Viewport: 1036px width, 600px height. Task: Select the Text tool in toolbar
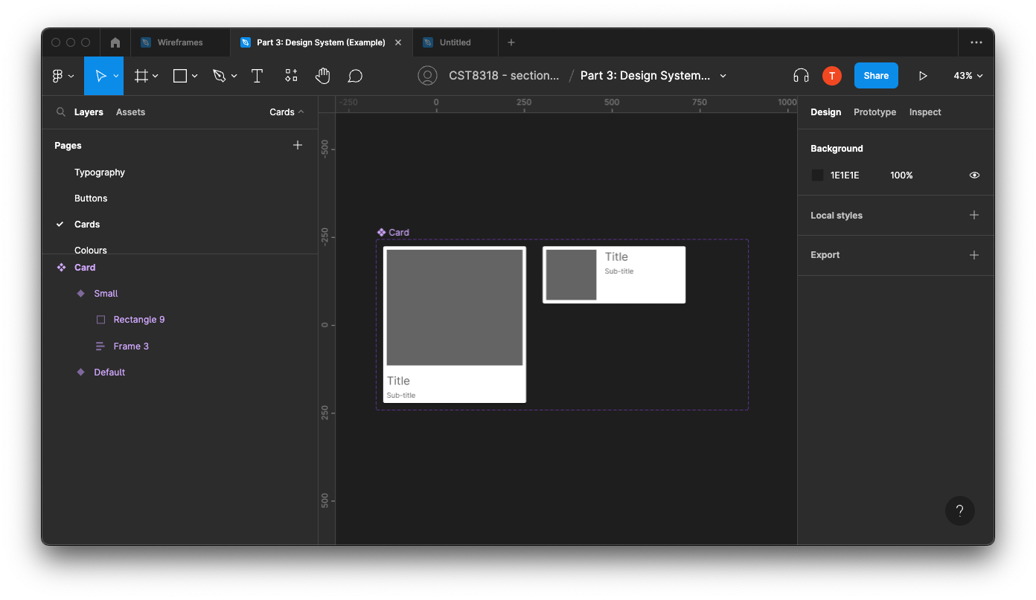click(257, 76)
